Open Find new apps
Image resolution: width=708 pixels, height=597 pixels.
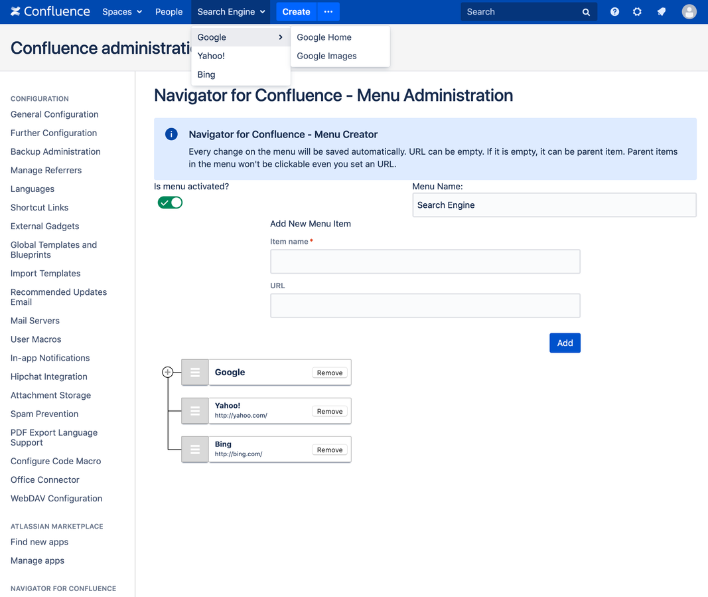point(40,542)
